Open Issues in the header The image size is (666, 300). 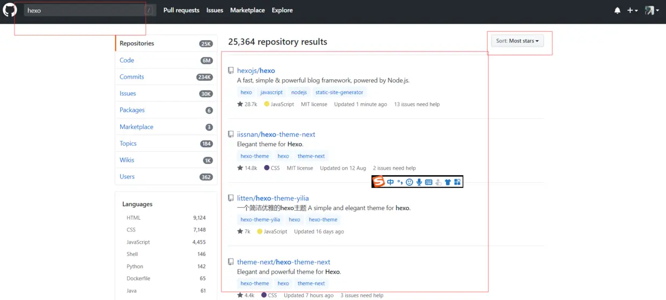tap(215, 10)
